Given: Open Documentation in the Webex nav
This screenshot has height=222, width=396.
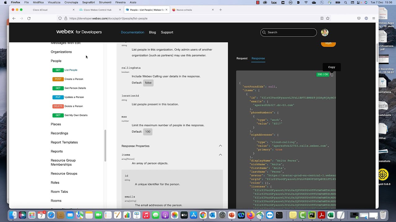Looking at the screenshot, I should 132,32.
